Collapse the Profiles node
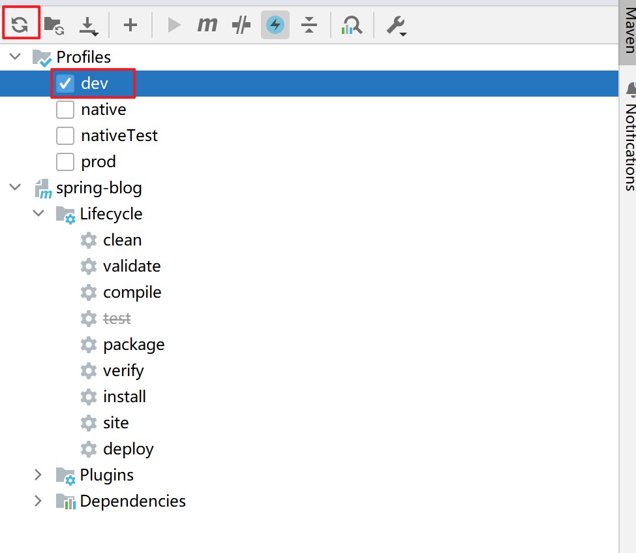The height and width of the screenshot is (553, 636). click(x=15, y=56)
